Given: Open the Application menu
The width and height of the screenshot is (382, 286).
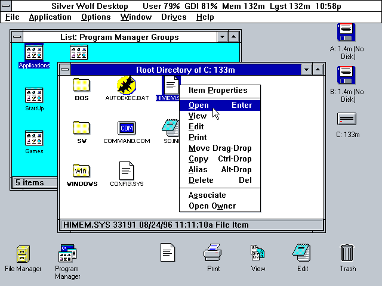Looking at the screenshot, I should 50,17.
